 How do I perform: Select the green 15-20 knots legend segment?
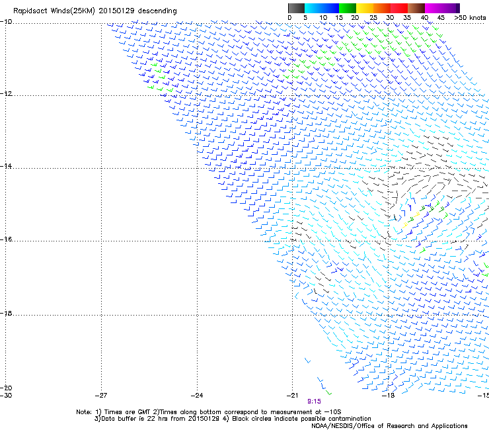point(348,8)
